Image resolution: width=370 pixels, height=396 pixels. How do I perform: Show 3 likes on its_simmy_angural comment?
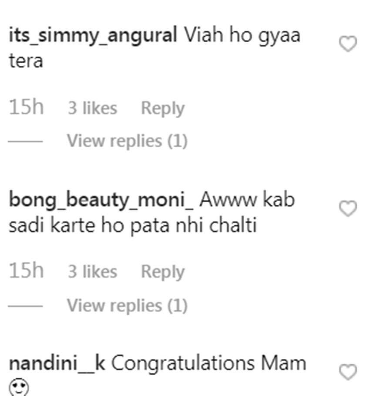[92, 108]
